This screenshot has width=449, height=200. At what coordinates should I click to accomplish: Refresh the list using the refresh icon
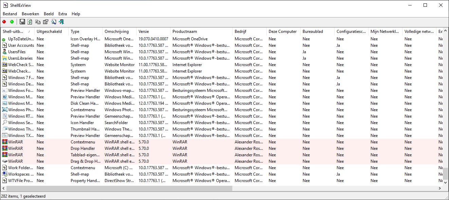pos(29,21)
